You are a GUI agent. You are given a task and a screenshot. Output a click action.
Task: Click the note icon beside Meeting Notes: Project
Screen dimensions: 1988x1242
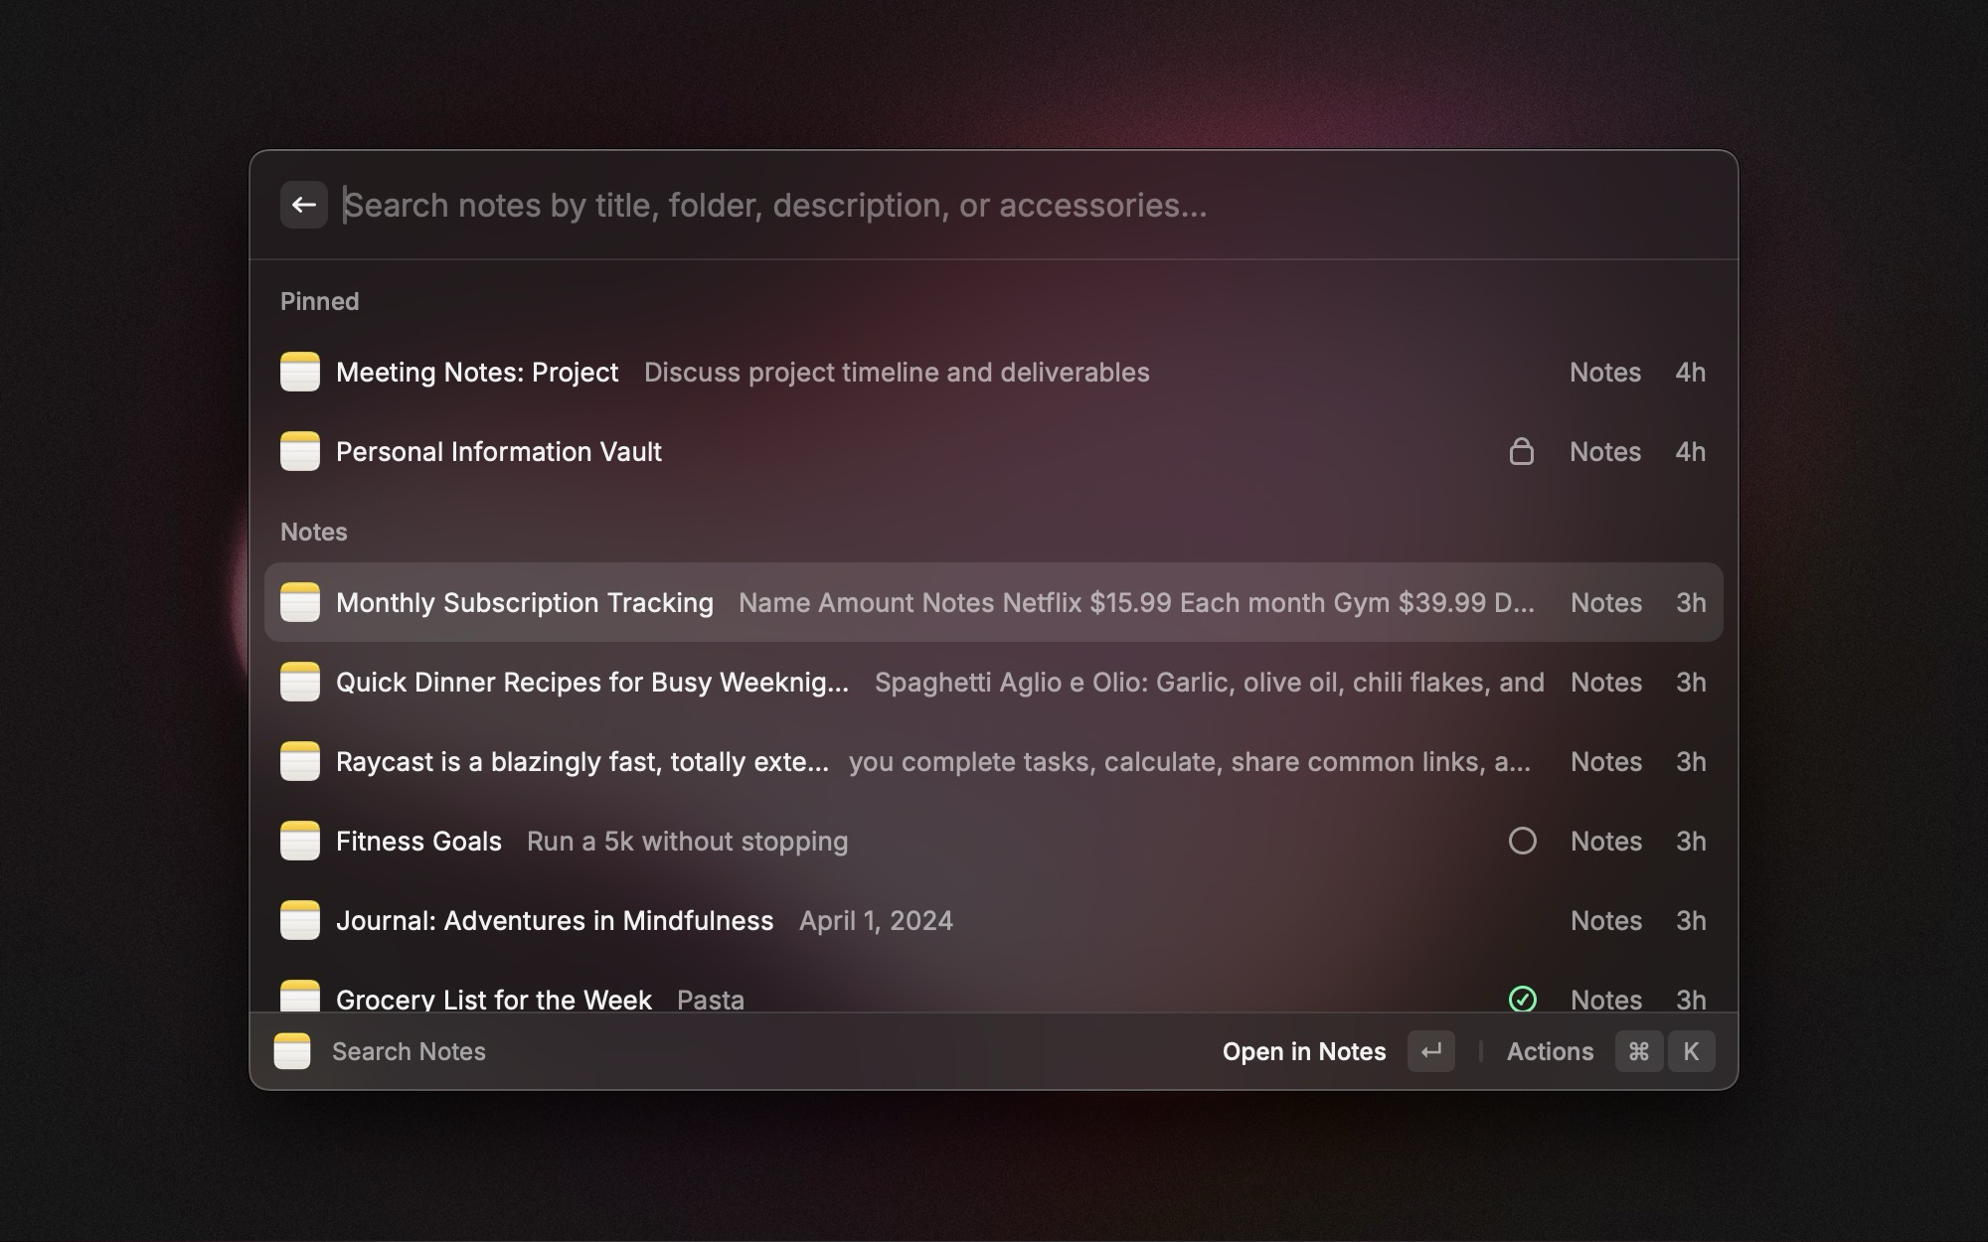pyautogui.click(x=300, y=373)
